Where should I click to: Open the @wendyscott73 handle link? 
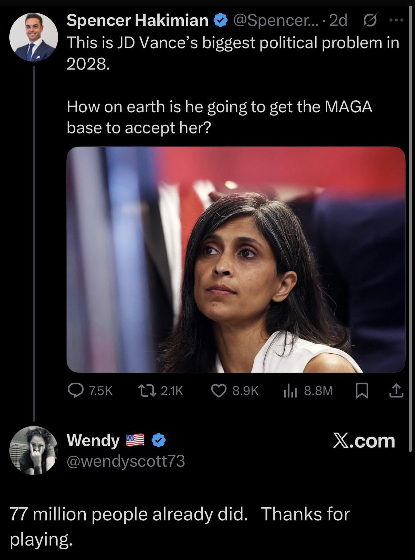[126, 461]
